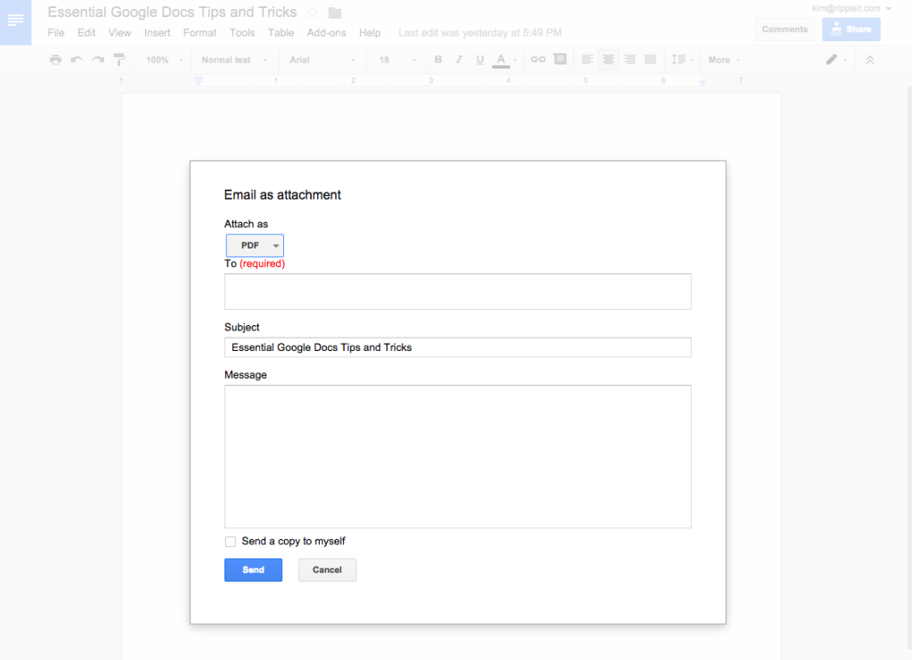This screenshot has width=912, height=660.
Task: Select the Print icon in the toolbar
Action: coord(55,59)
